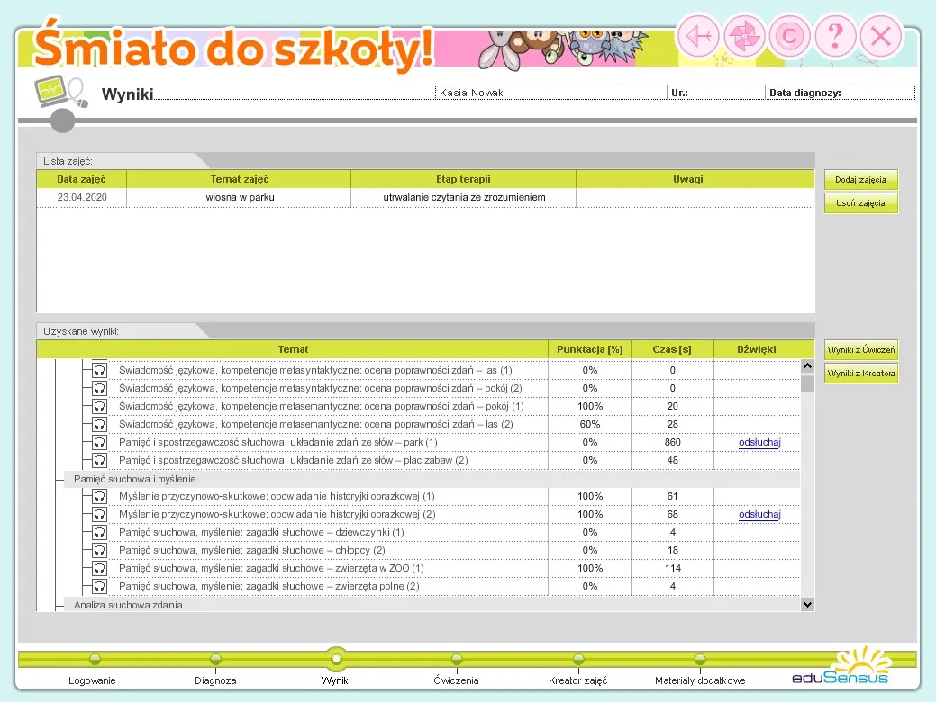
Task: Click the pink pinwheel icon
Action: click(744, 36)
